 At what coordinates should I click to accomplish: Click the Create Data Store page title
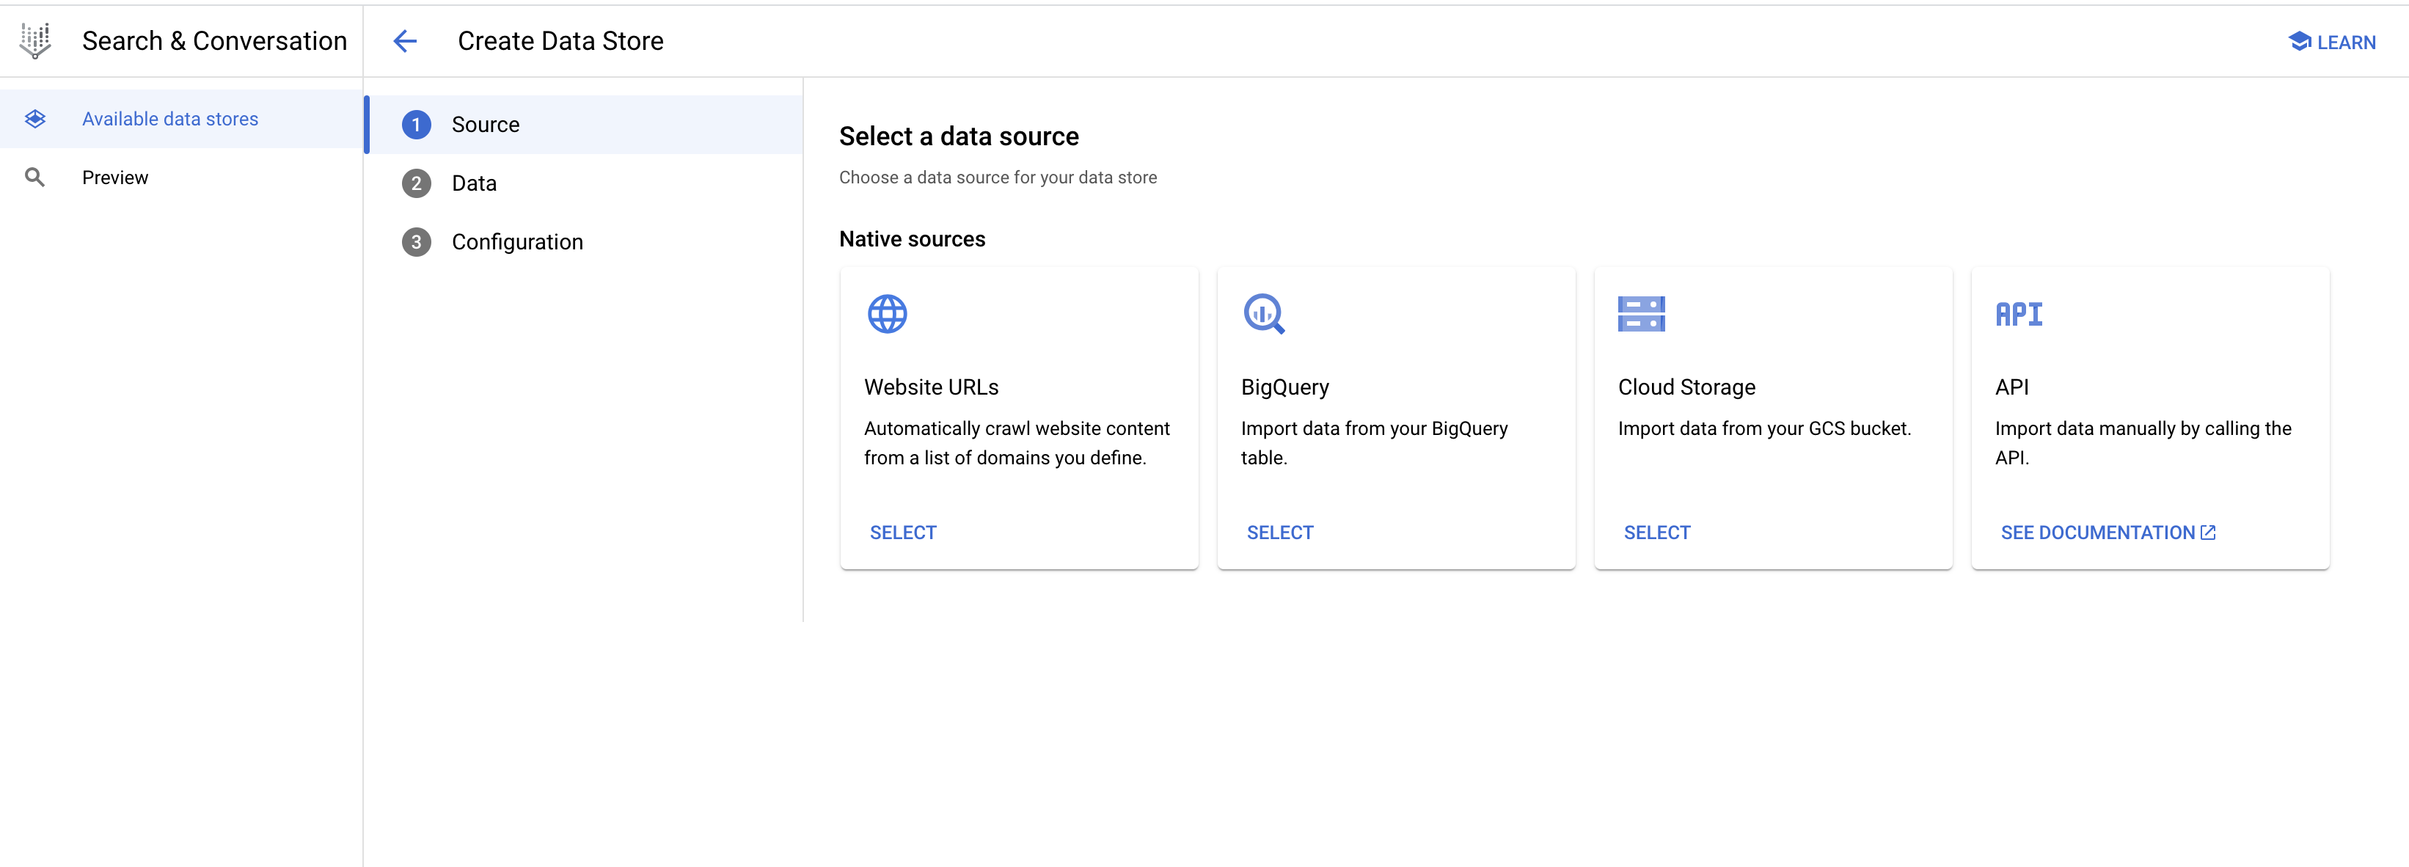coord(560,41)
